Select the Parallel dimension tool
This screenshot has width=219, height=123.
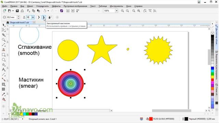(4, 74)
